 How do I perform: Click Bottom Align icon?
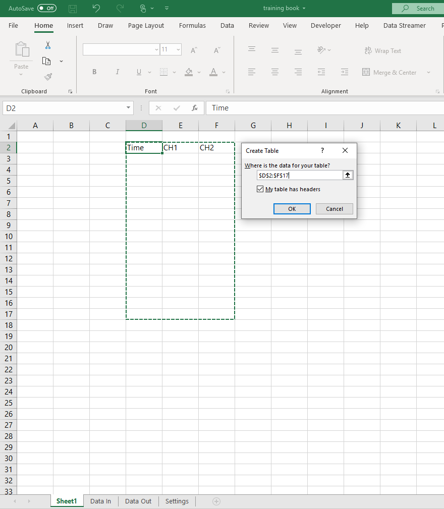[x=298, y=51]
